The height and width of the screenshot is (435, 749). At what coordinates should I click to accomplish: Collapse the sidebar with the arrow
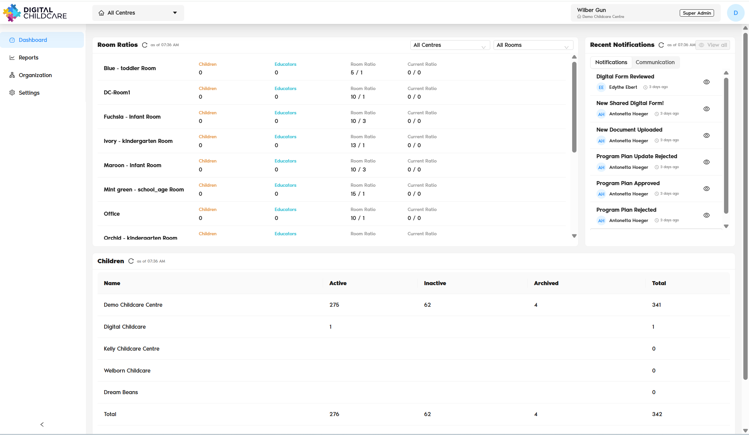click(x=42, y=424)
